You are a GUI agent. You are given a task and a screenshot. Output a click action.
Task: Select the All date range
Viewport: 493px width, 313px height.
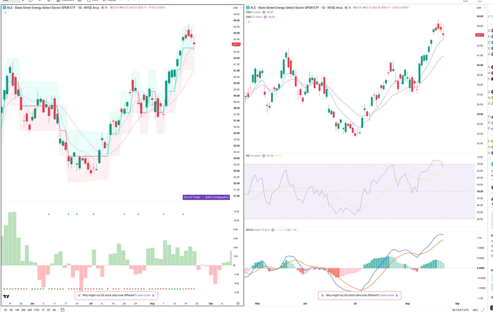click(54, 310)
